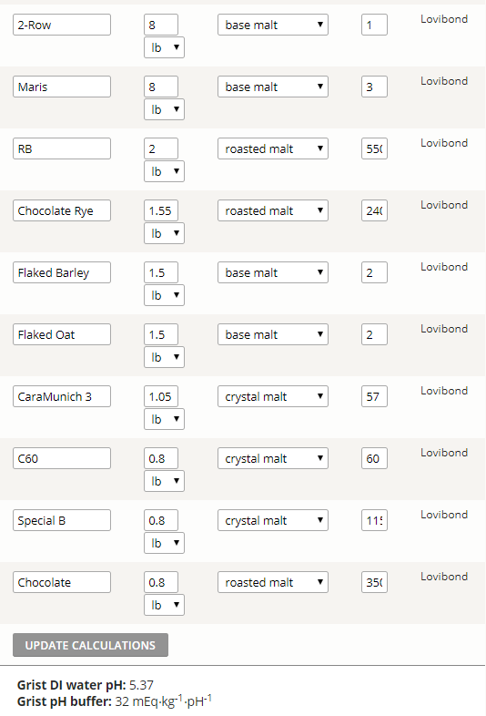The height and width of the screenshot is (716, 486).
Task: Click the Chocolate Lovibond field
Action: click(374, 582)
